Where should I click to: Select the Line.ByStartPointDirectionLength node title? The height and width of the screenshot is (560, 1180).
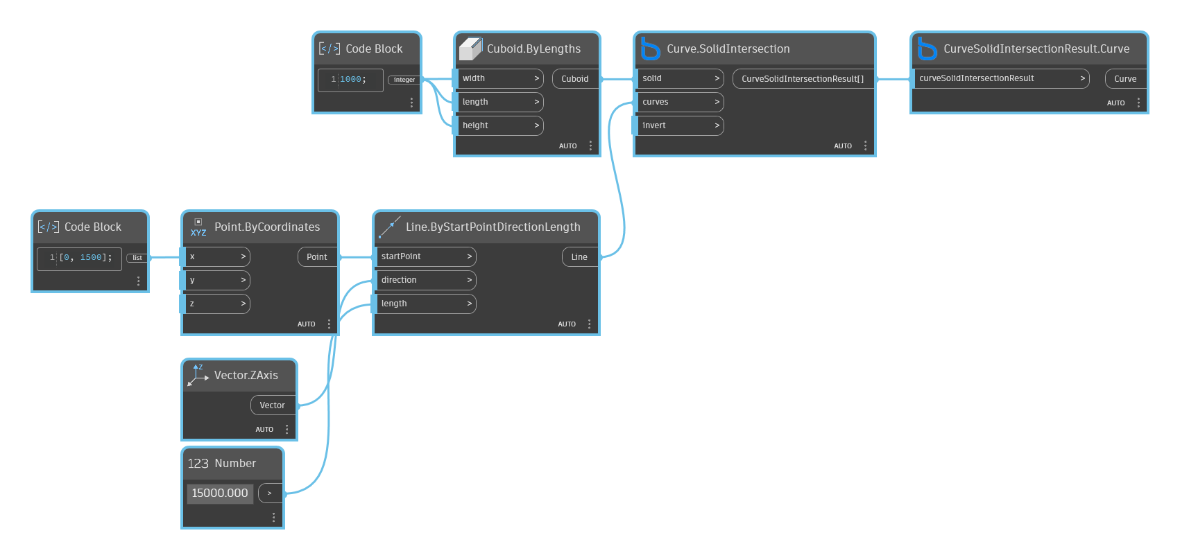[493, 227]
